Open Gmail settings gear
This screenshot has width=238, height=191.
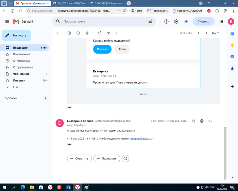(176, 21)
